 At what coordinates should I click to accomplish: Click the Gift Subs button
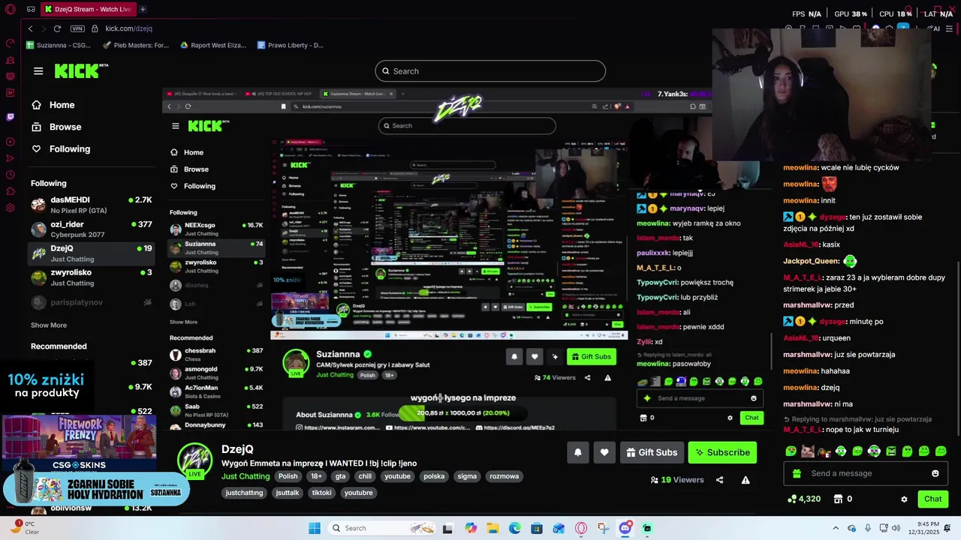coord(651,452)
